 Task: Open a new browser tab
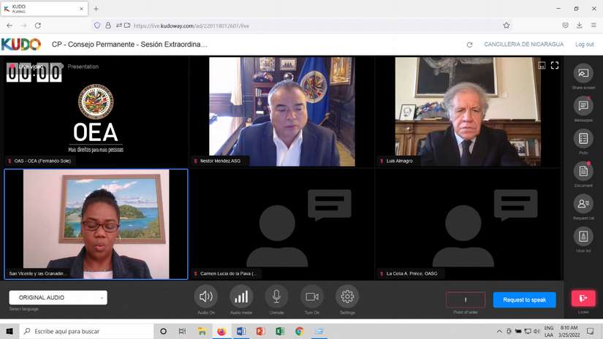pyautogui.click(x=96, y=9)
